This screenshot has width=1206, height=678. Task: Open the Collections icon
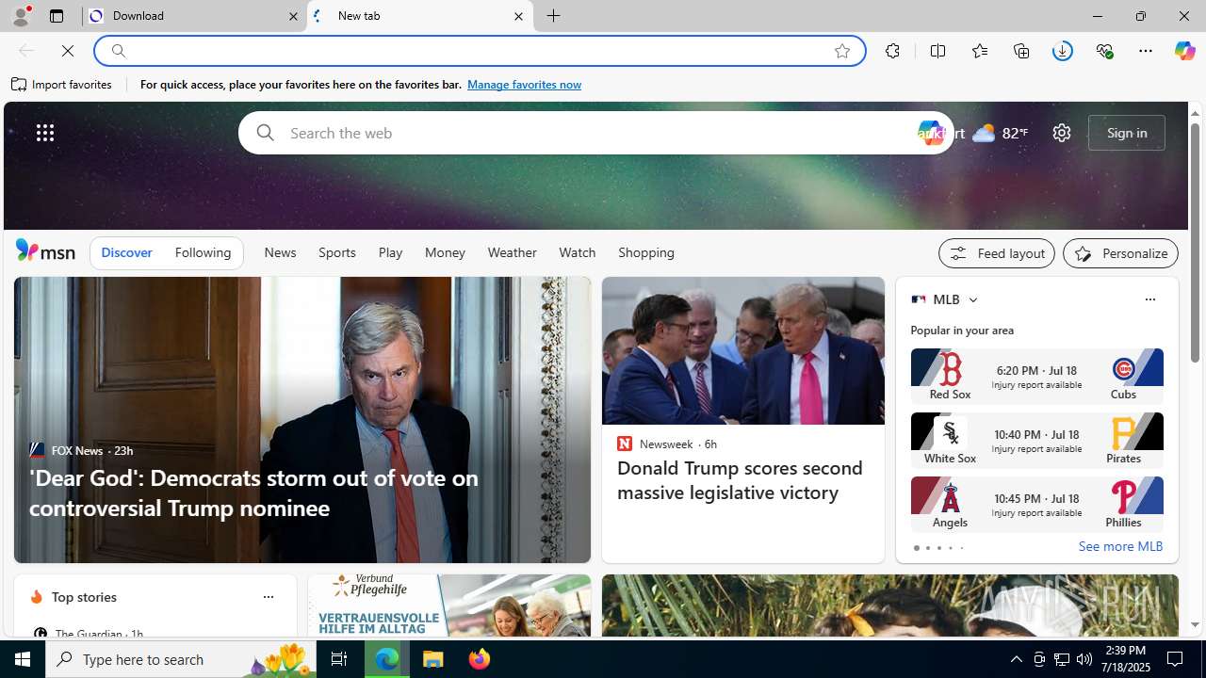coord(1021,51)
